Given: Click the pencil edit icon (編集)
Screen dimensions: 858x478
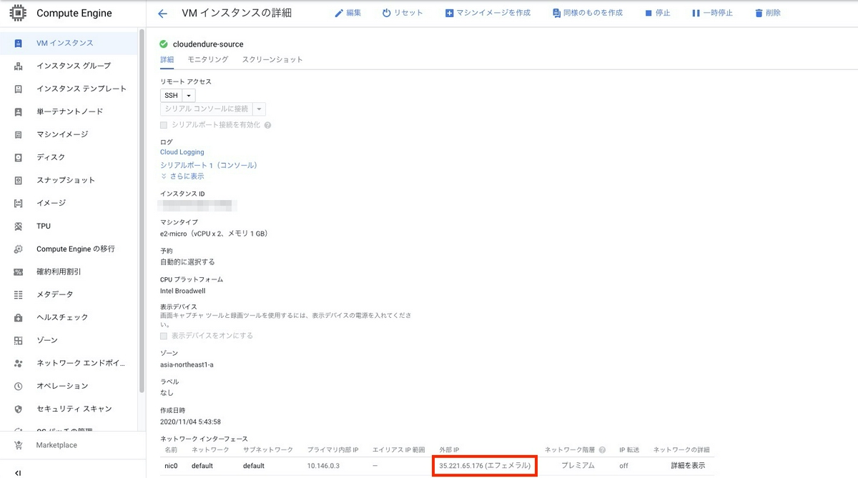Looking at the screenshot, I should point(339,13).
